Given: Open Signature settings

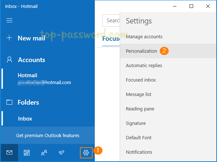Looking at the screenshot, I should coord(136,123).
